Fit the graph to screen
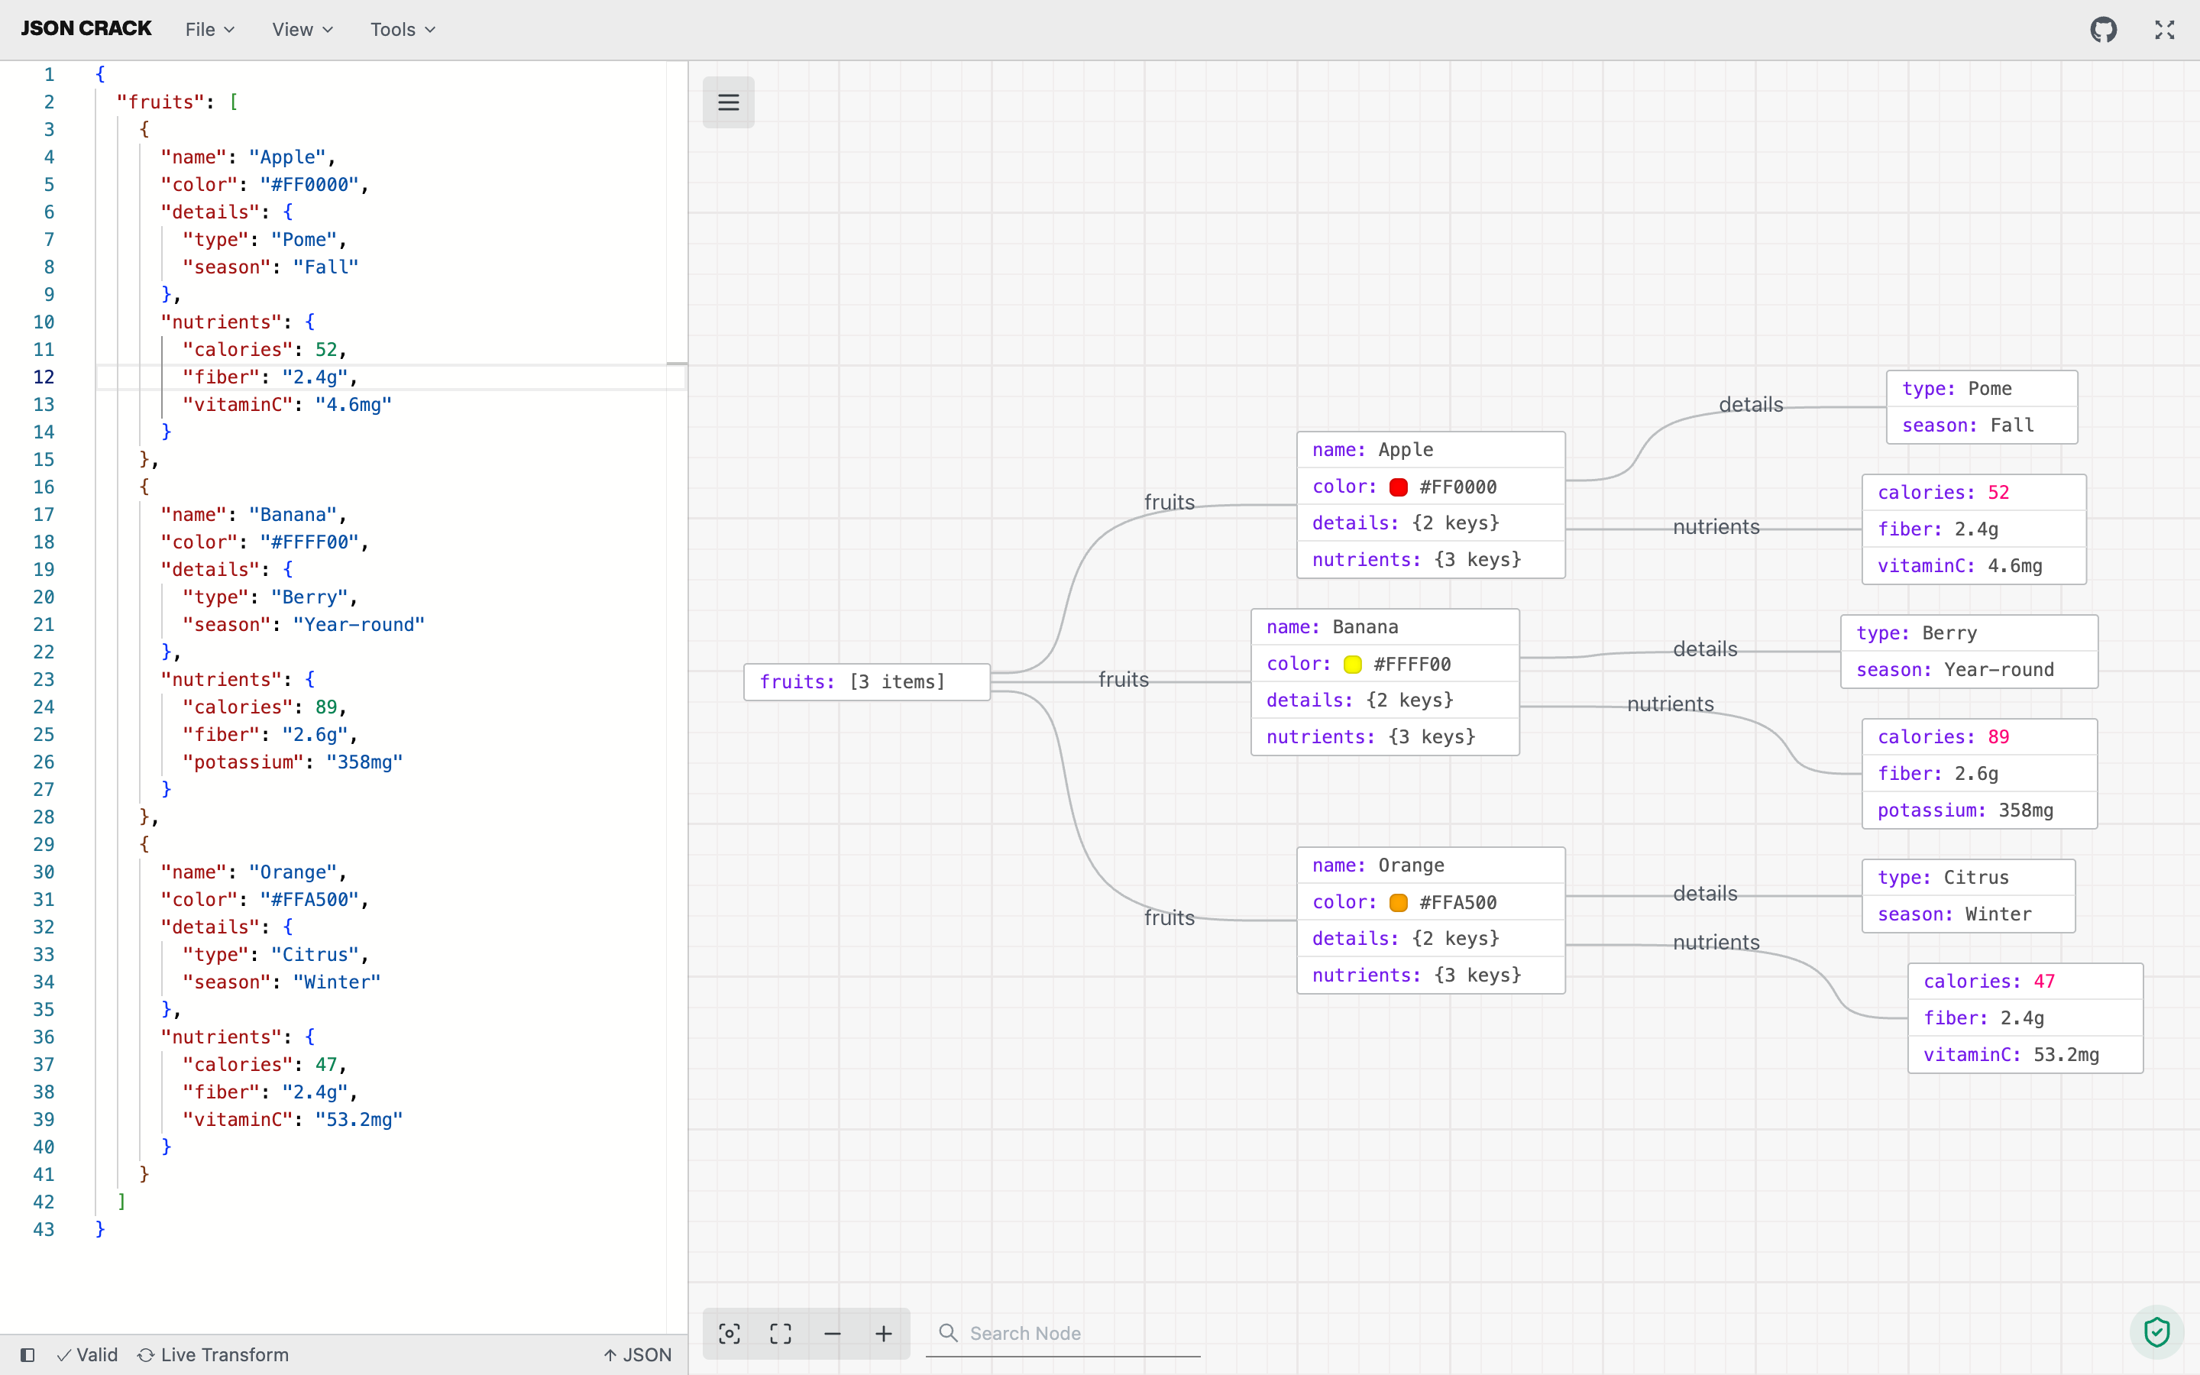 pyautogui.click(x=780, y=1333)
